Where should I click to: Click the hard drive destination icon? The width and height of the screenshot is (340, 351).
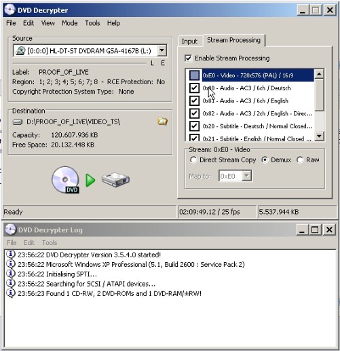[x=115, y=180]
